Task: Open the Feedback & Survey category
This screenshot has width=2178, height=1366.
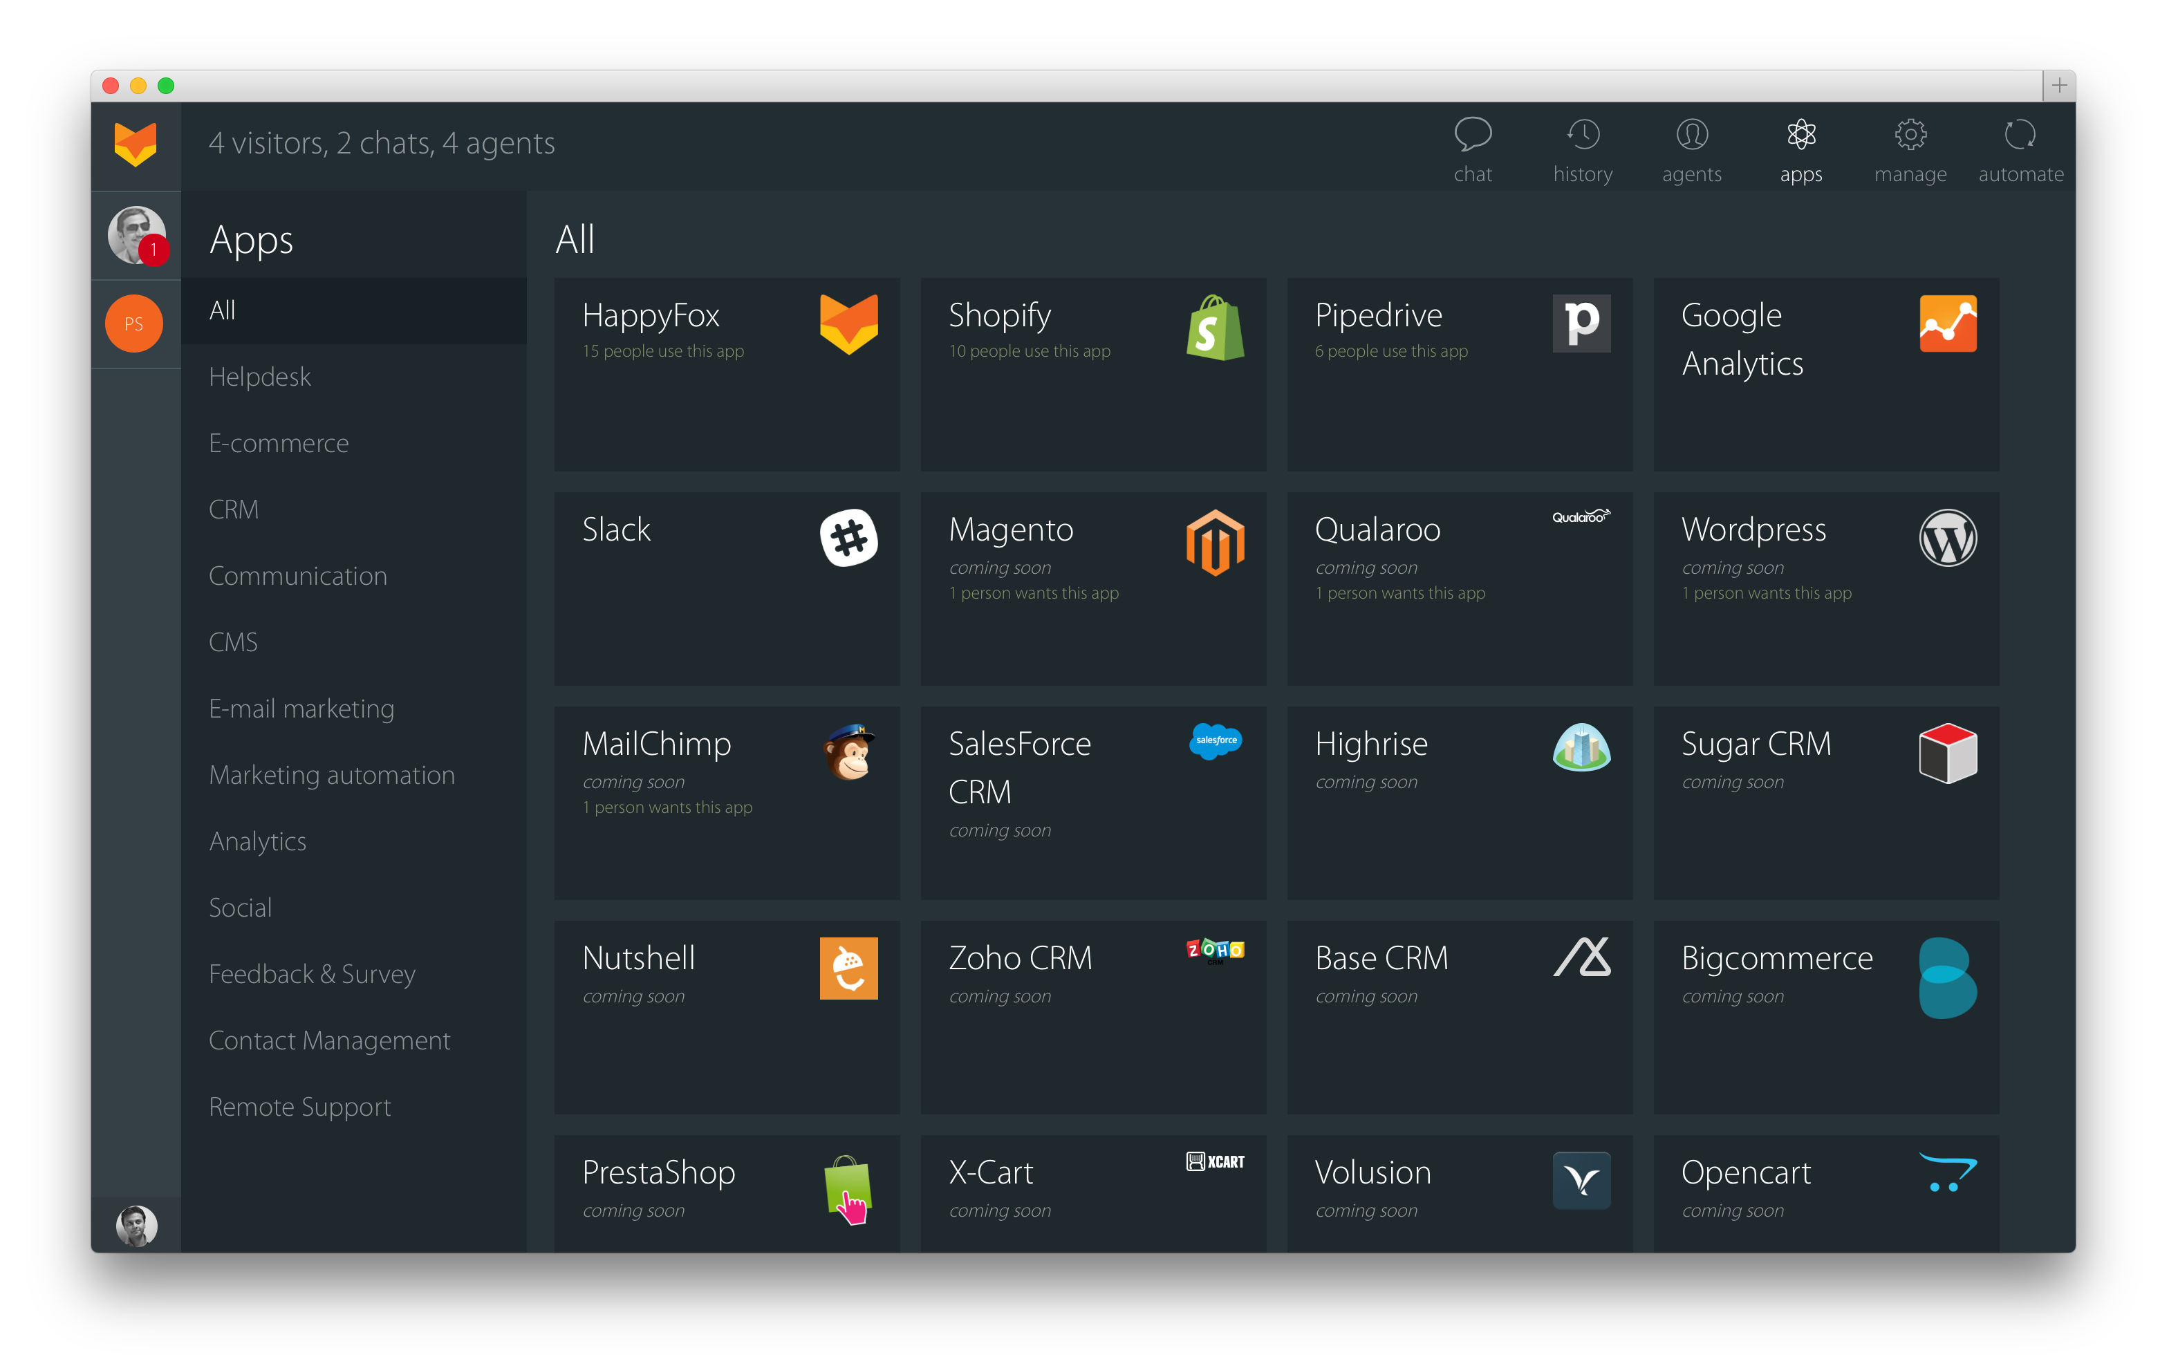Action: tap(312, 974)
